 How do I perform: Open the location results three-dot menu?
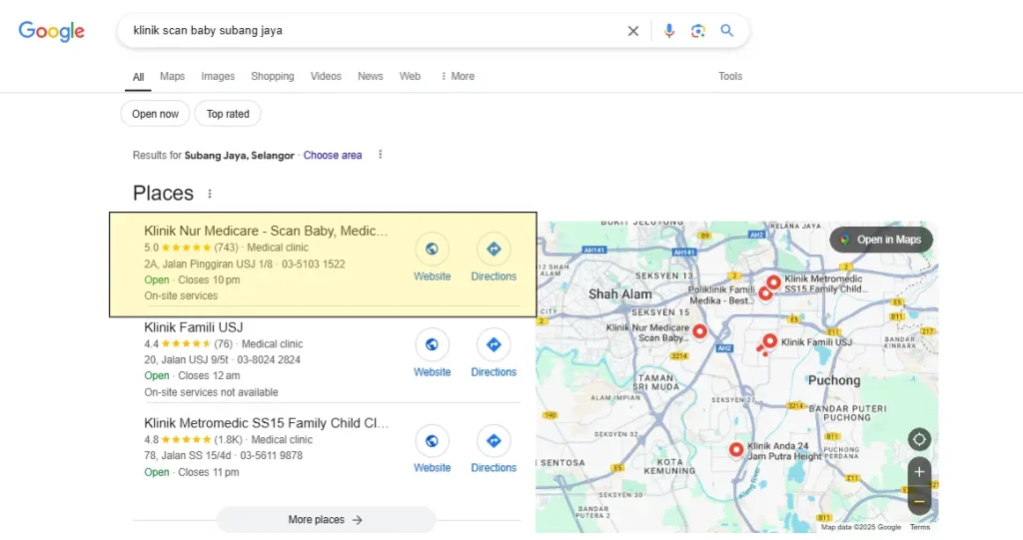(x=380, y=155)
